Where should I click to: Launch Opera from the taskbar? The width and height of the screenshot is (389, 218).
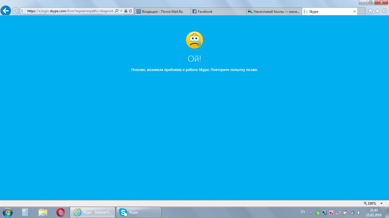60,212
